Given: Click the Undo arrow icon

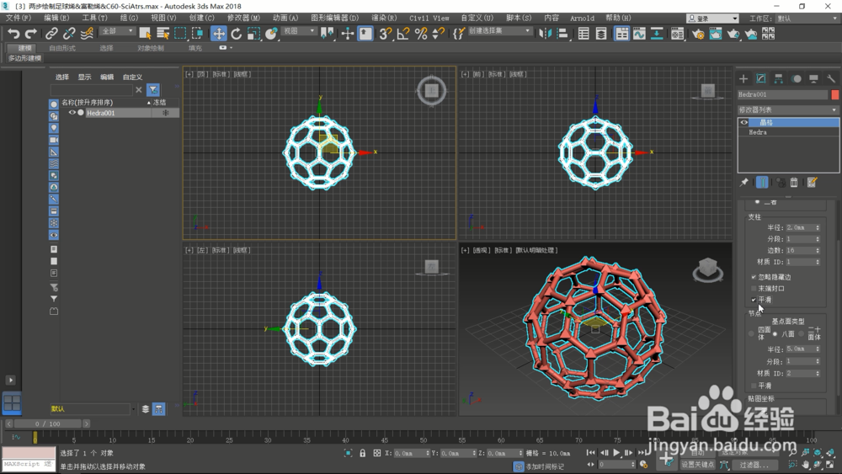Looking at the screenshot, I should (x=13, y=34).
